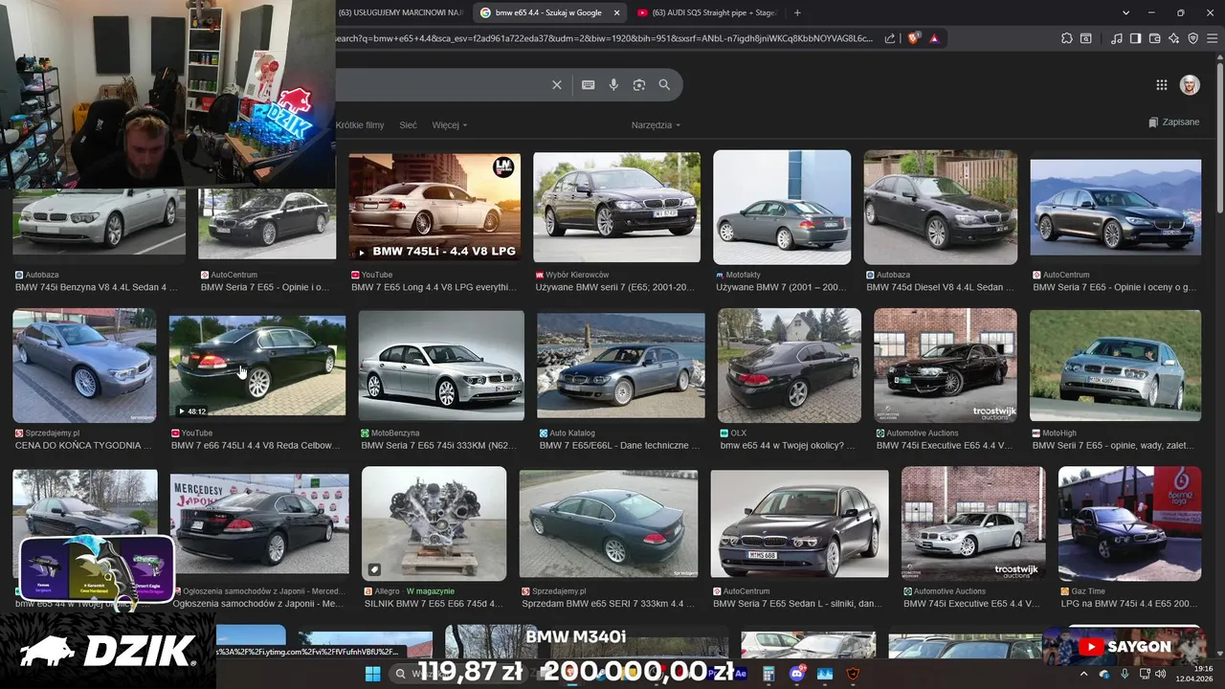The image size is (1225, 689).
Task: Open Calculator from the taskbar
Action: click(768, 674)
